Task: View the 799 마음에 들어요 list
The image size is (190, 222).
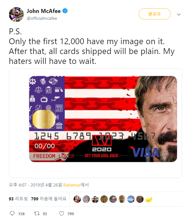Action: click(49, 199)
